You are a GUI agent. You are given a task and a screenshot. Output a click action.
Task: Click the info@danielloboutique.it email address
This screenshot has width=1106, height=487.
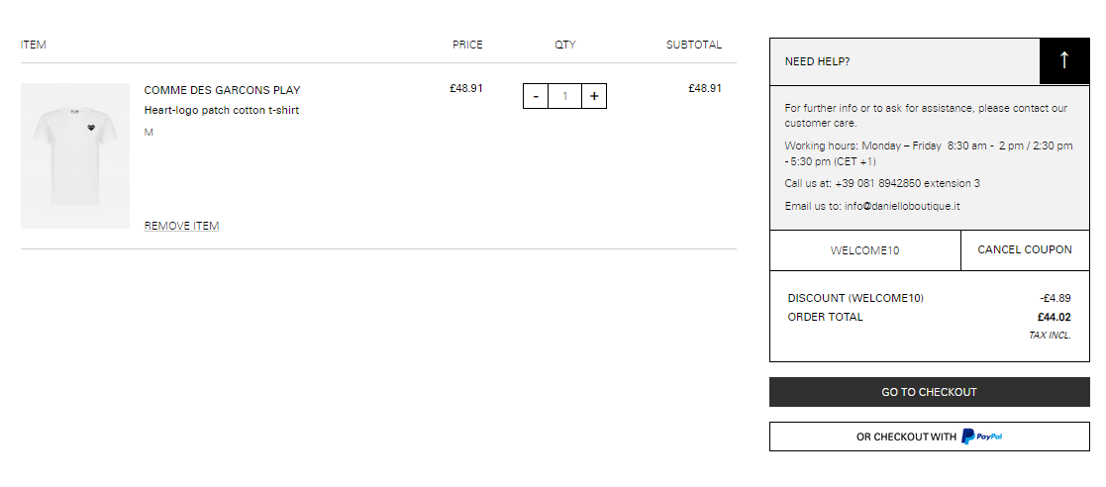(x=902, y=207)
